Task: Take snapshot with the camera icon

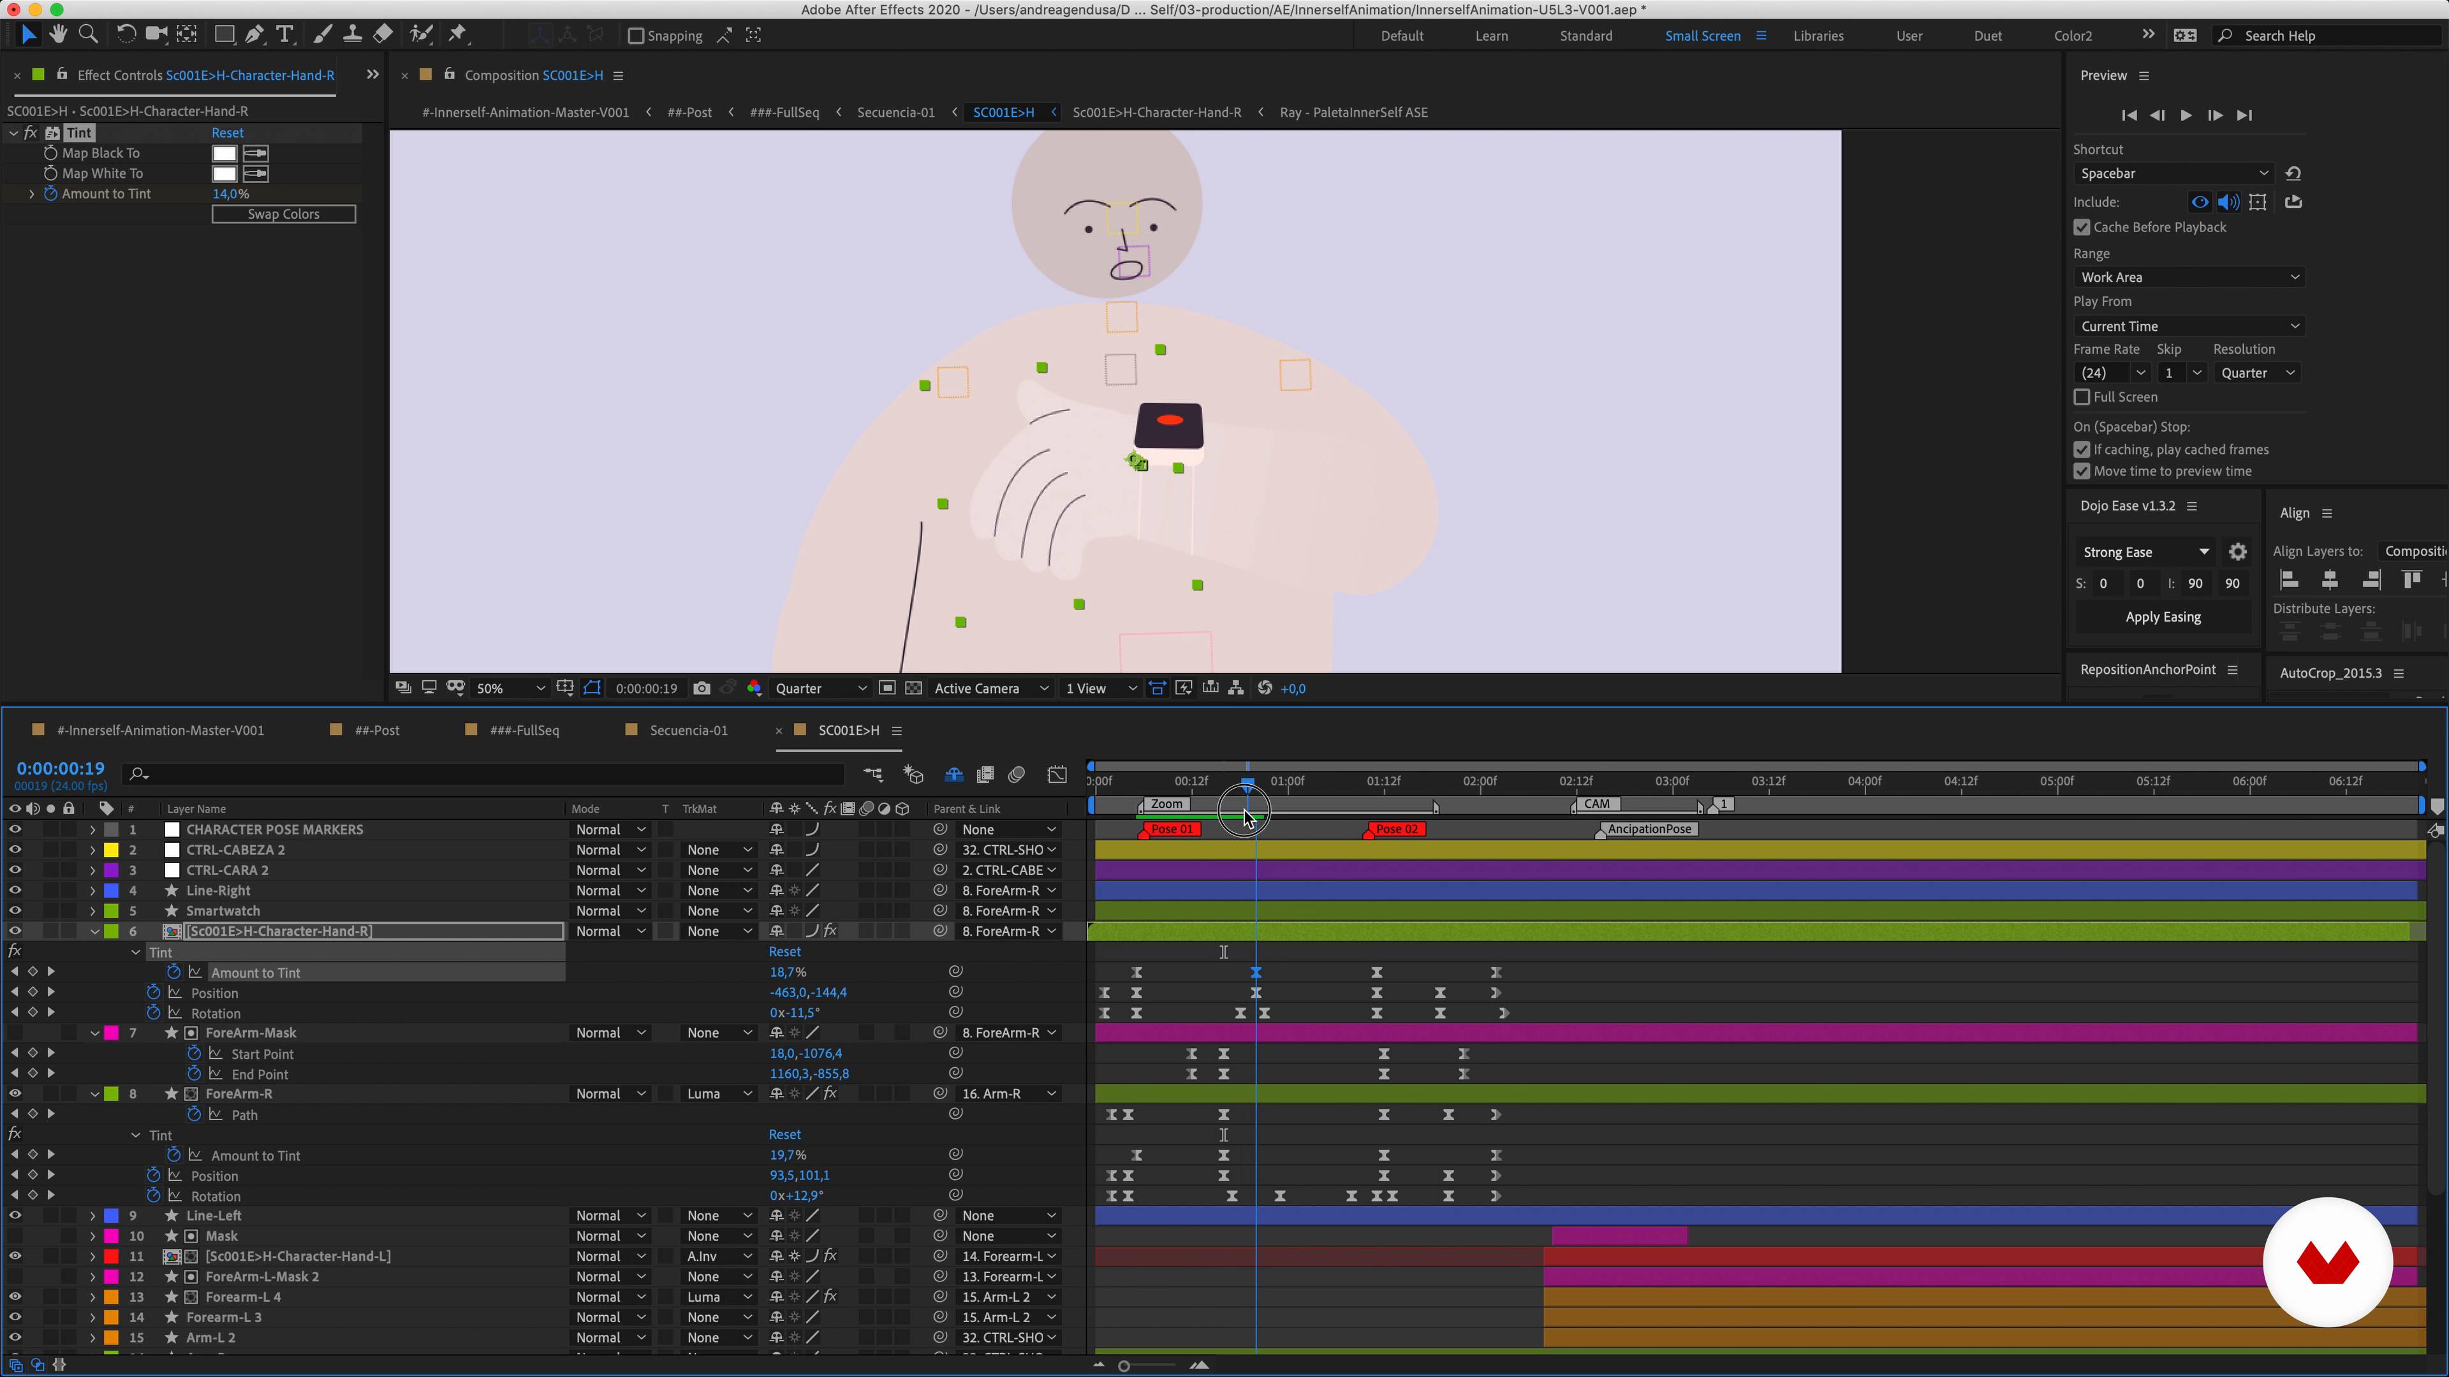Action: (x=702, y=688)
